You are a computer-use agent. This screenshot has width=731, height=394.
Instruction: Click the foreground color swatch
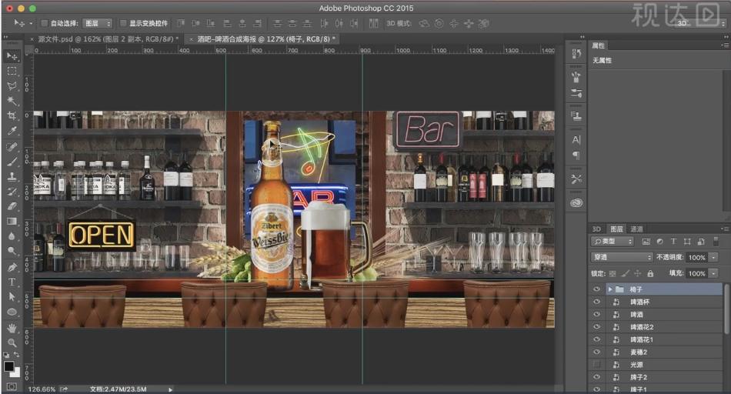coord(9,366)
